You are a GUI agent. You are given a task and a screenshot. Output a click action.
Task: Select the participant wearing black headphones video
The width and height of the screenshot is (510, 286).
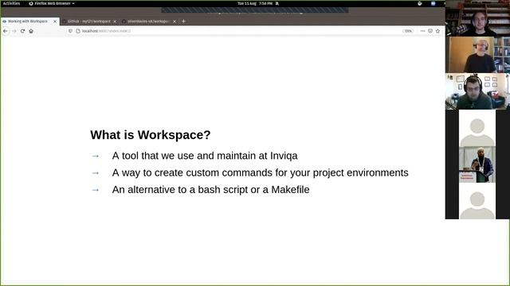[x=477, y=91]
